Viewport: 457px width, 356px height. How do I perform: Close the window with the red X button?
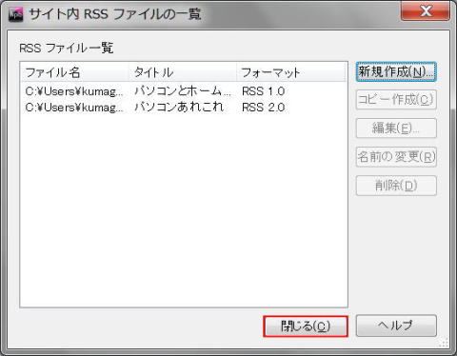pyautogui.click(x=426, y=11)
